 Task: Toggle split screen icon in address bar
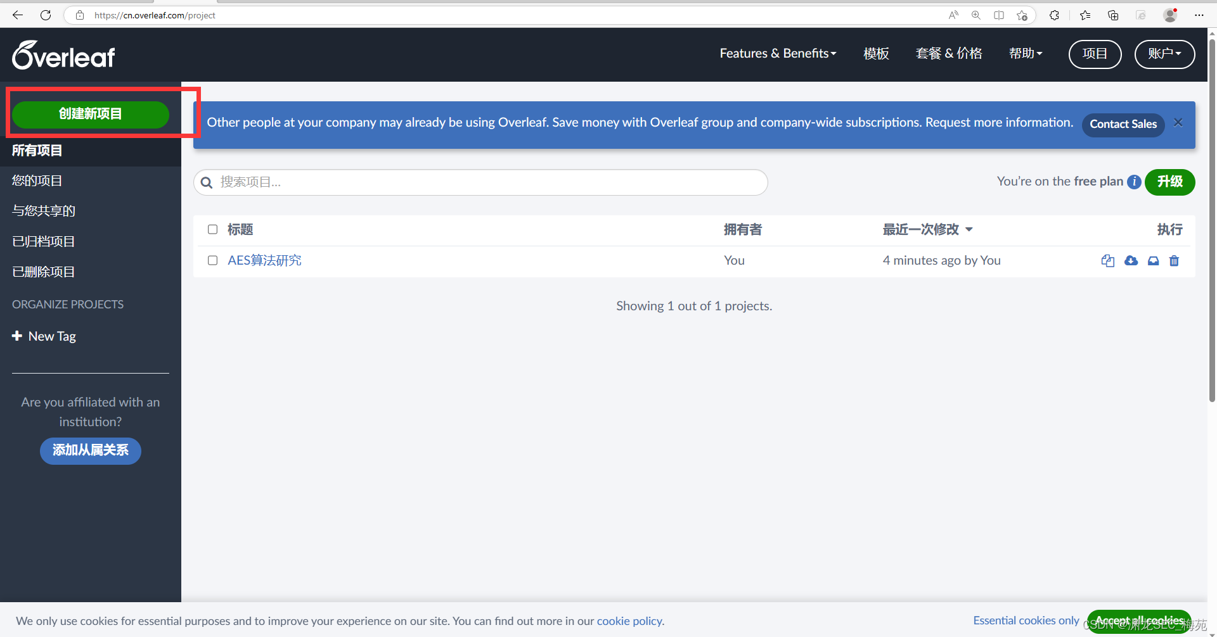coord(999,15)
